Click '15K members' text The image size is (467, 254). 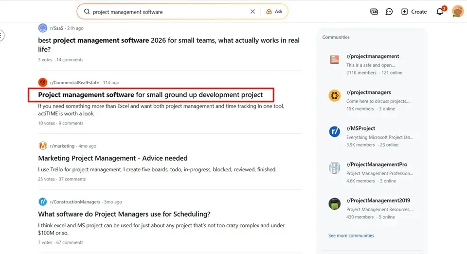click(360, 109)
